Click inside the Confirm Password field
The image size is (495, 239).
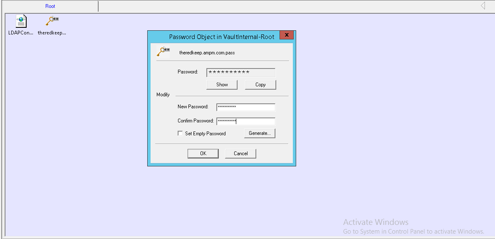(x=245, y=121)
